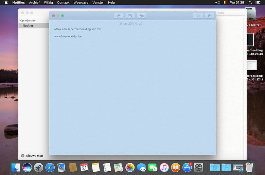Open iBooks orange book icon in Dock

tap(176, 168)
